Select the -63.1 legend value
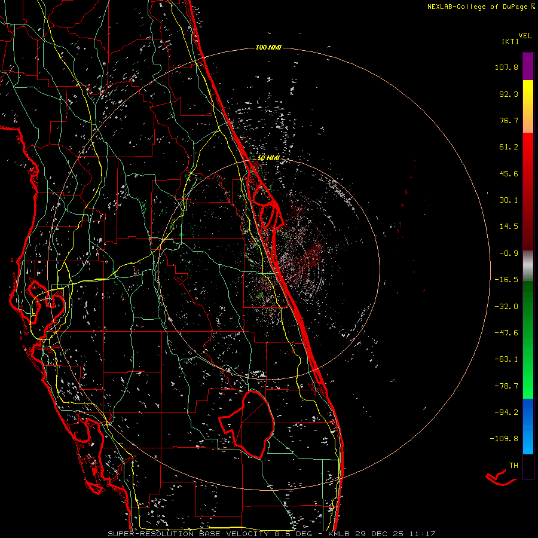Image resolution: width=538 pixels, height=538 pixels. pyautogui.click(x=506, y=359)
